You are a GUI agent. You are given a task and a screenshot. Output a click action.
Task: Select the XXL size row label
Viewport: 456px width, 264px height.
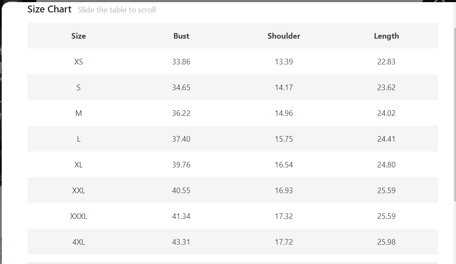[79, 191]
